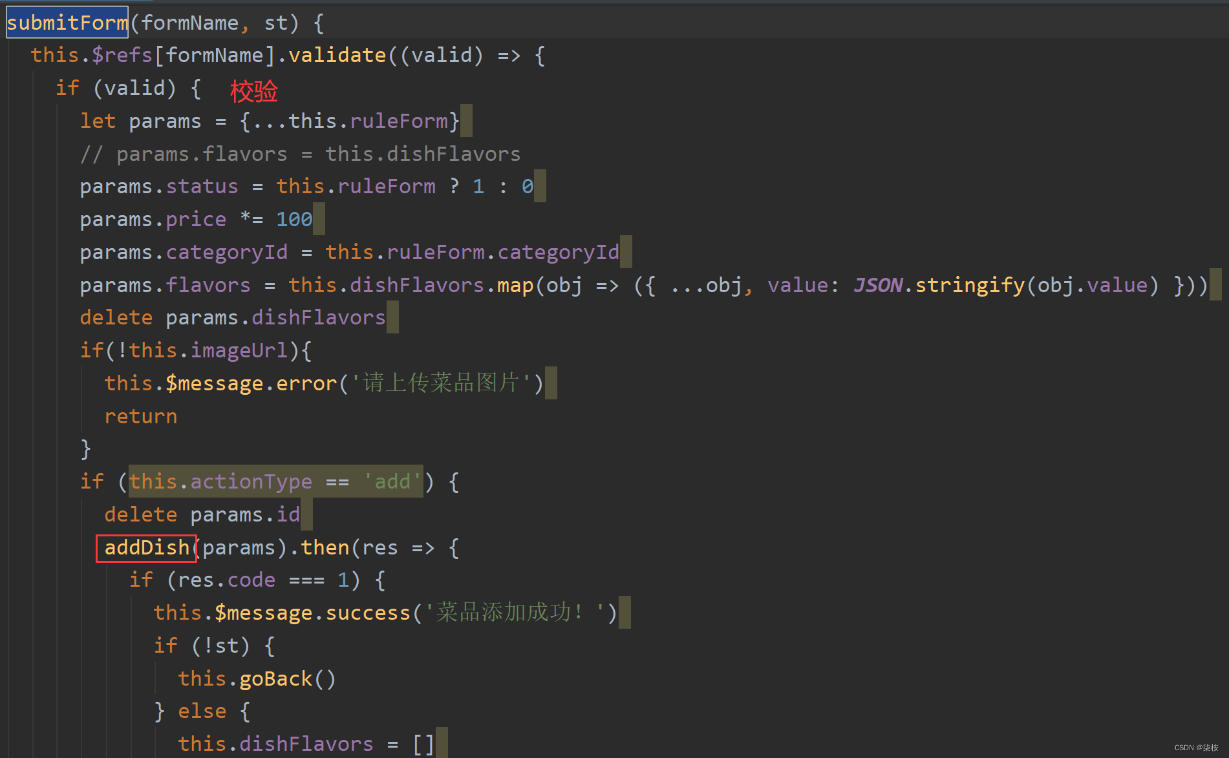Click the addDish function call
This screenshot has height=758, width=1229.
(x=147, y=547)
